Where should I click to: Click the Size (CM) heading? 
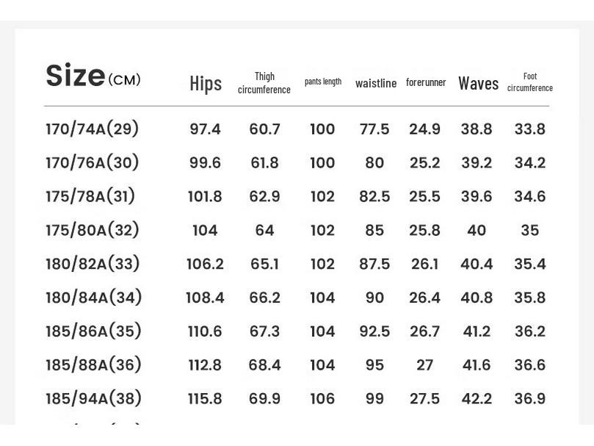[93, 76]
